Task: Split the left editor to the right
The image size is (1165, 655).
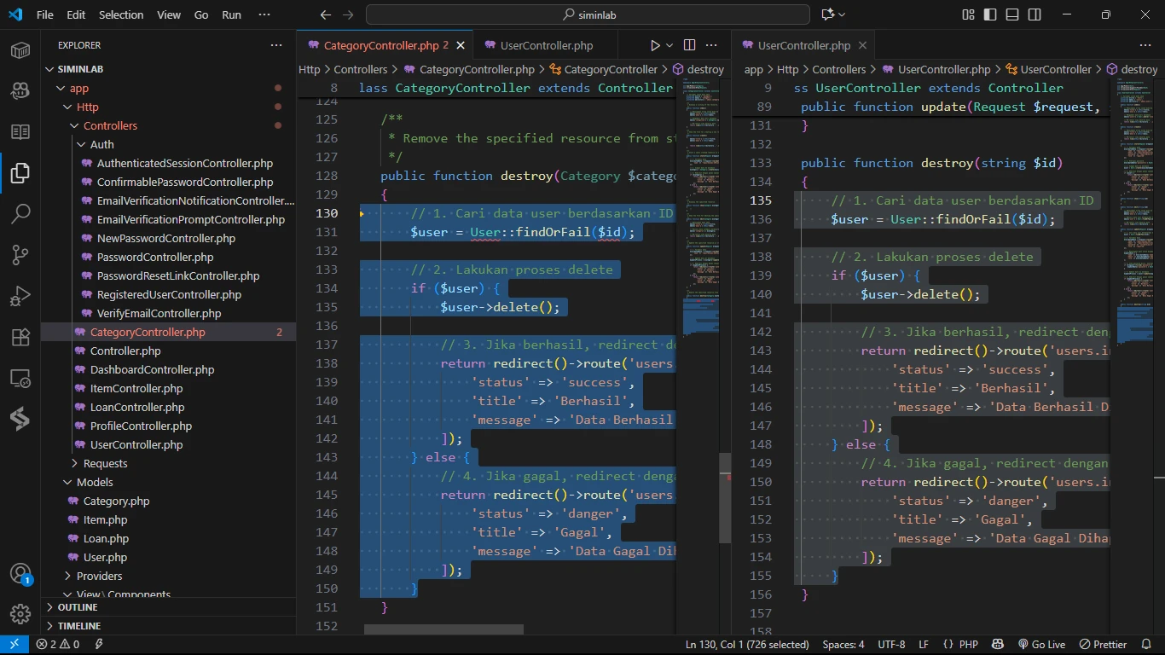Action: [690, 45]
